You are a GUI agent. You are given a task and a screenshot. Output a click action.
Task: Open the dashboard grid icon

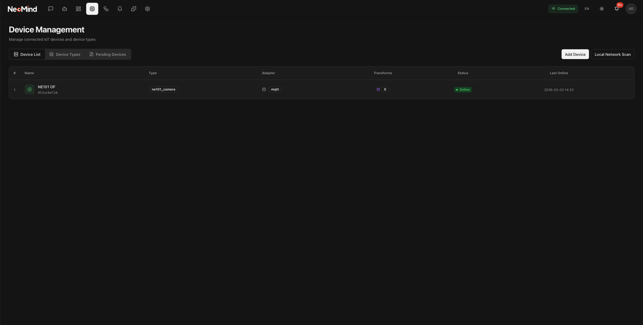pos(78,9)
